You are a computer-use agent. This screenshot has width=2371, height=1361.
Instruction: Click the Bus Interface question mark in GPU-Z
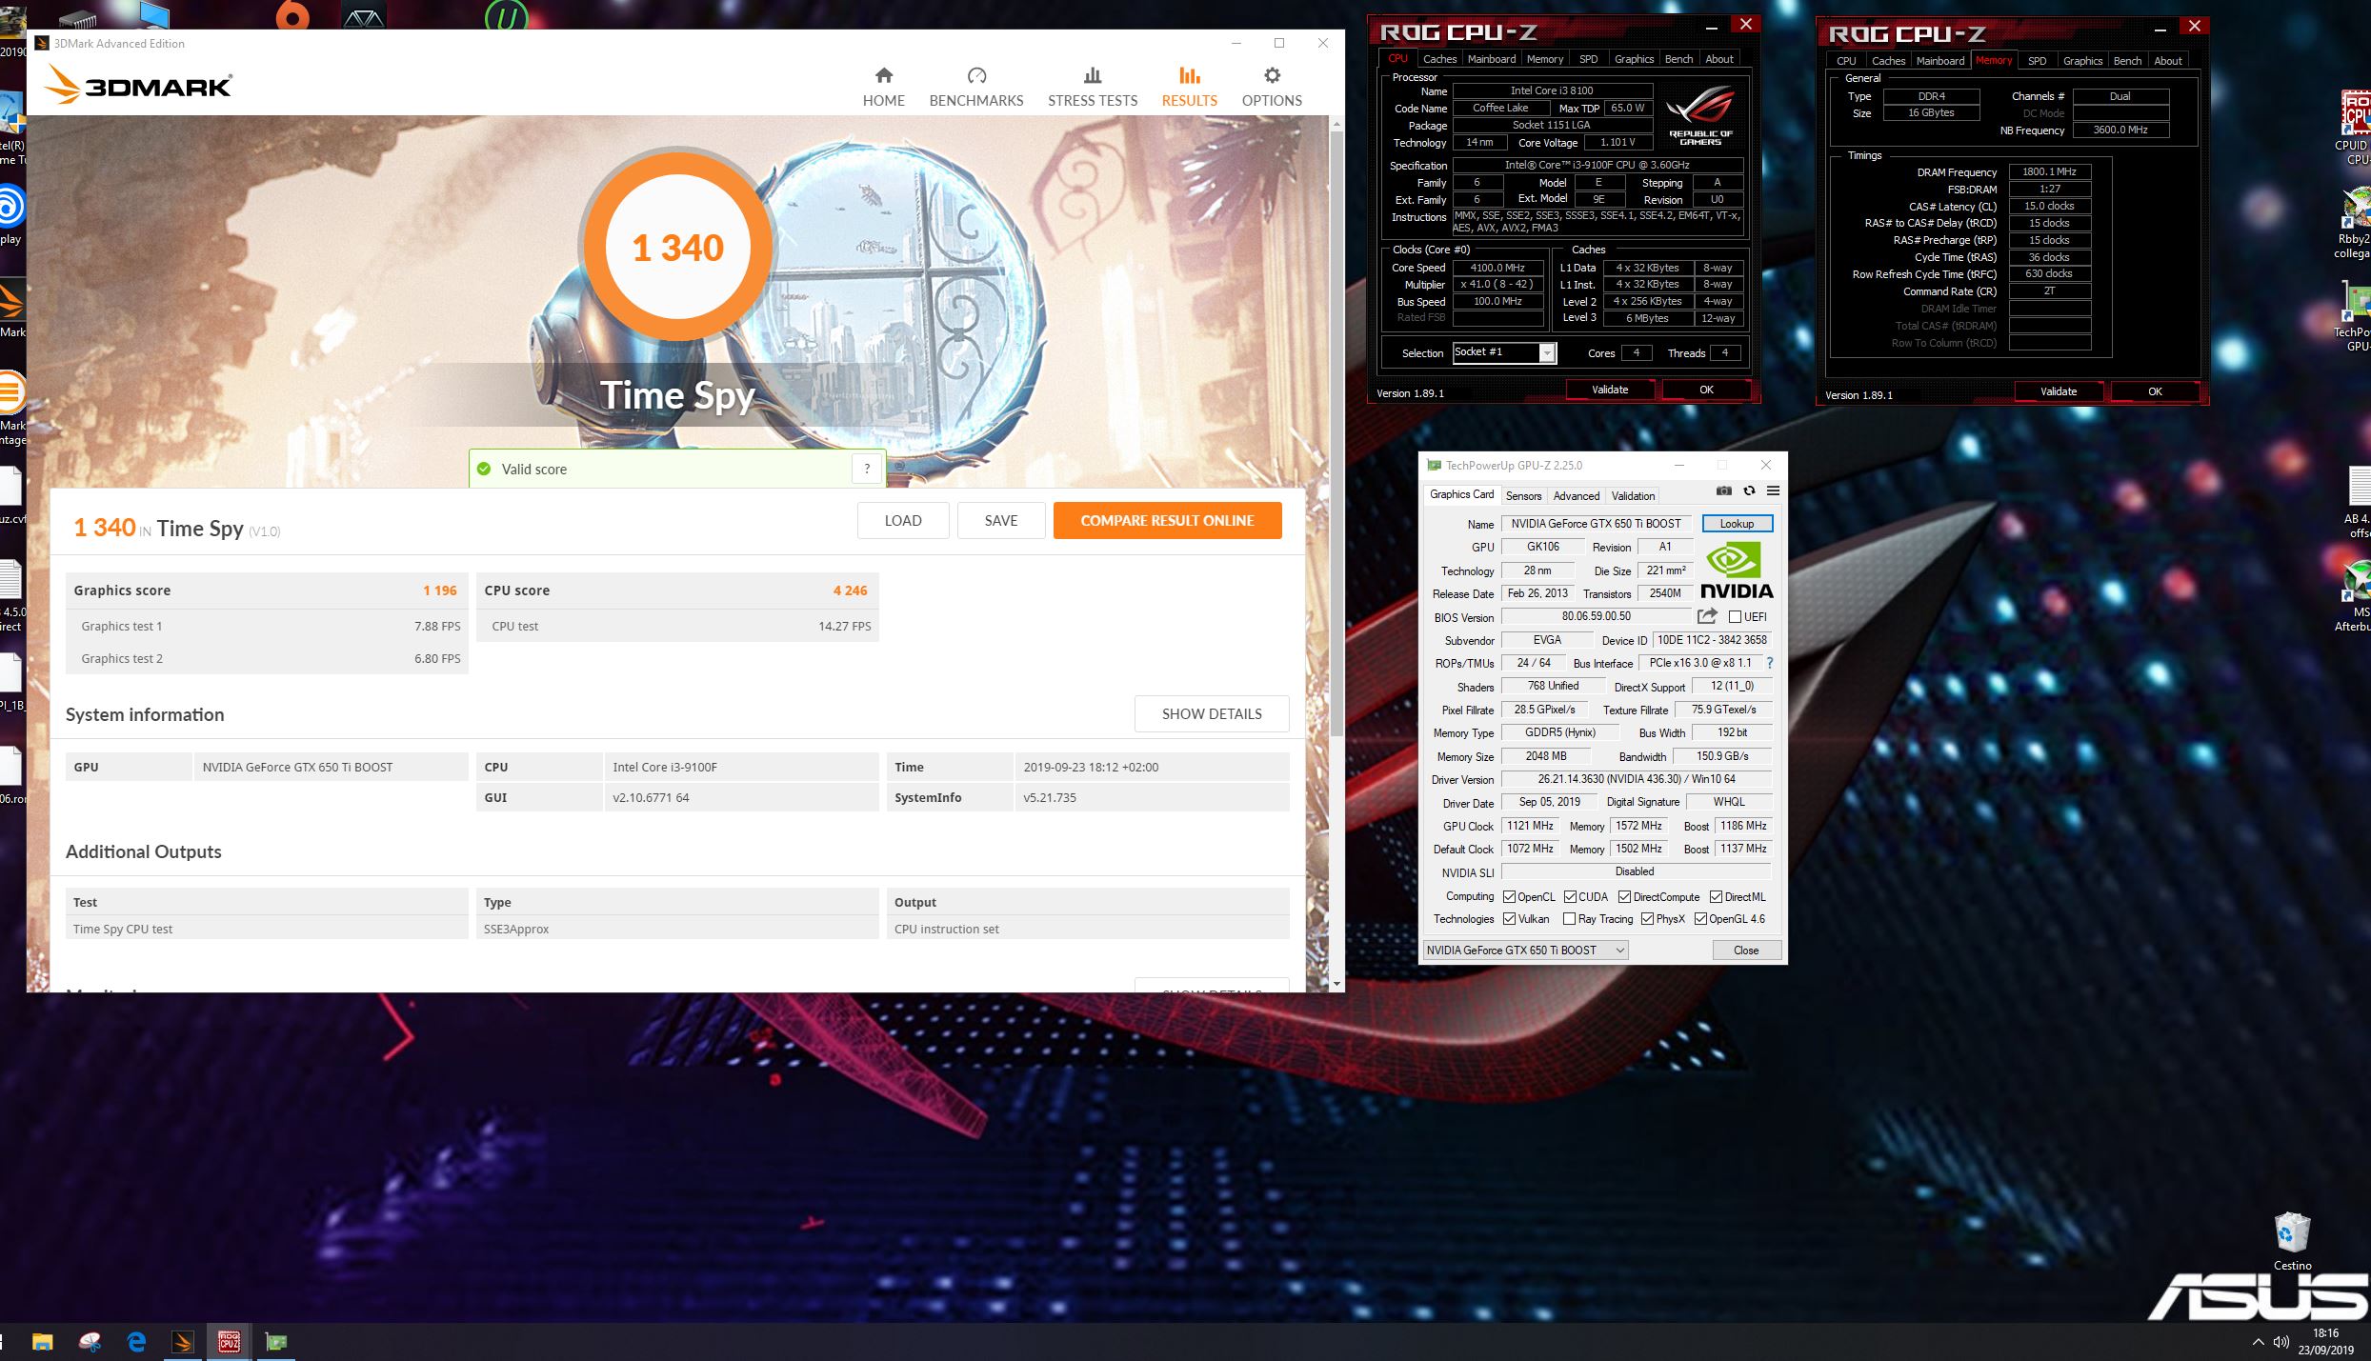tap(1770, 663)
